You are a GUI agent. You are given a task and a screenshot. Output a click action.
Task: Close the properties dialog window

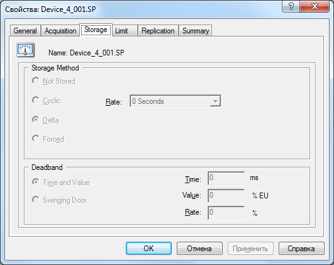coord(315,6)
